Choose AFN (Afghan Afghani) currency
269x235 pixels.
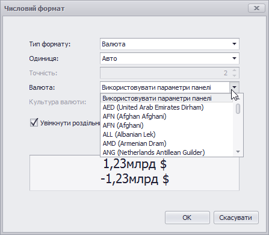pyautogui.click(x=167, y=116)
